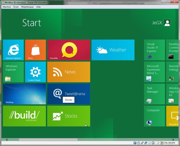Open the Internet Explorer tile
The image size is (180, 146).
pyautogui.click(x=13, y=50)
